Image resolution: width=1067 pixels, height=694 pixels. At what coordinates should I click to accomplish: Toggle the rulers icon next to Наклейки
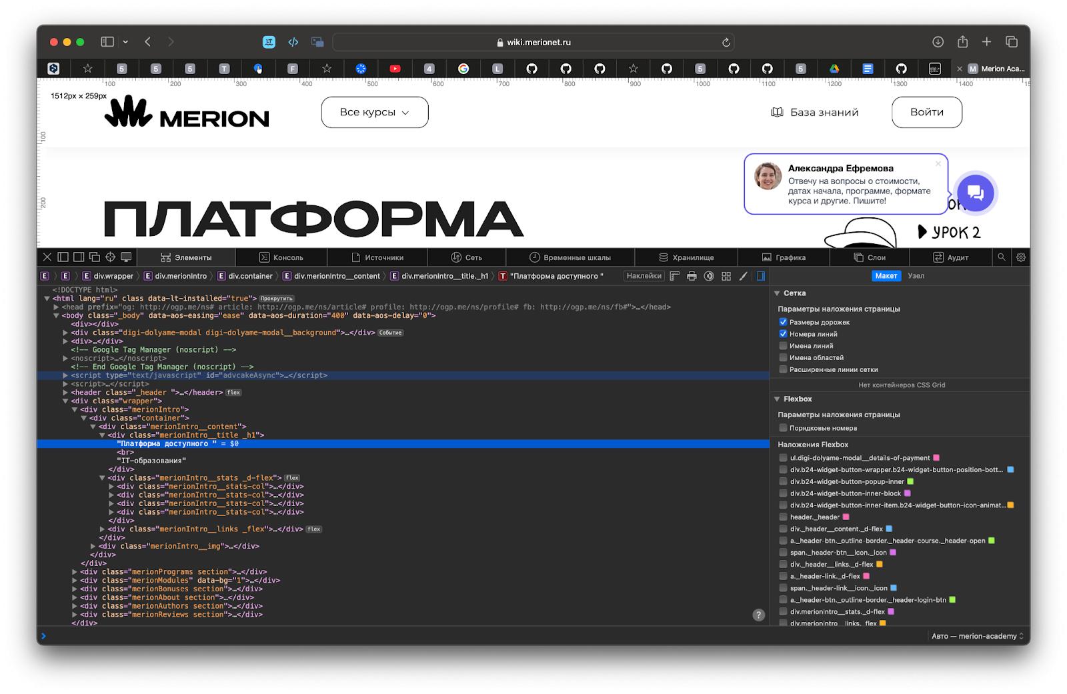[x=674, y=276]
